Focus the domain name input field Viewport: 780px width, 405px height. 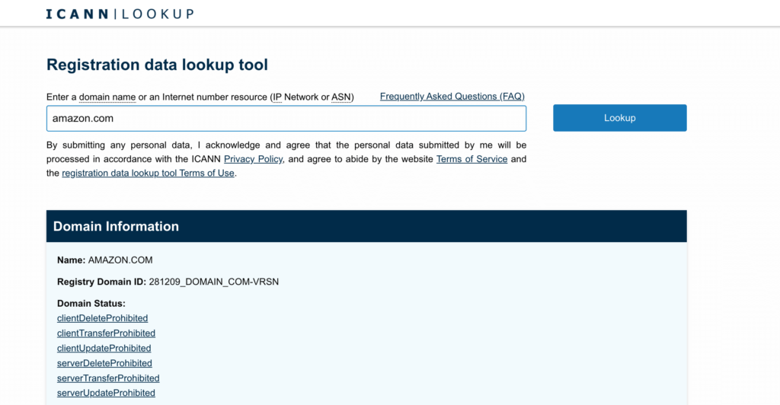pos(286,118)
